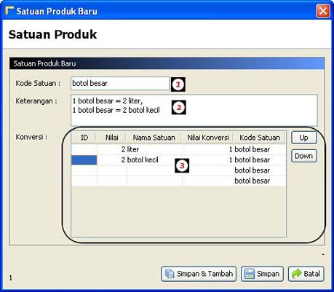This screenshot has height=292, width=334.
Task: Click the Keterangan text area
Action: coord(194,110)
